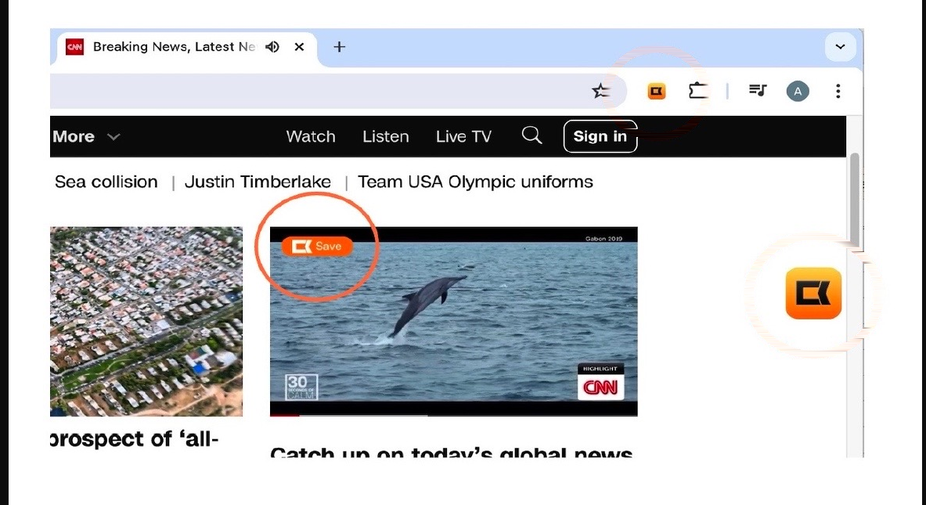This screenshot has height=505, width=926.
Task: Click the CNN Highlight logo on video
Action: pyautogui.click(x=600, y=382)
